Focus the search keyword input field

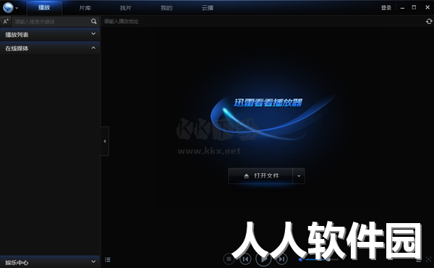51,21
